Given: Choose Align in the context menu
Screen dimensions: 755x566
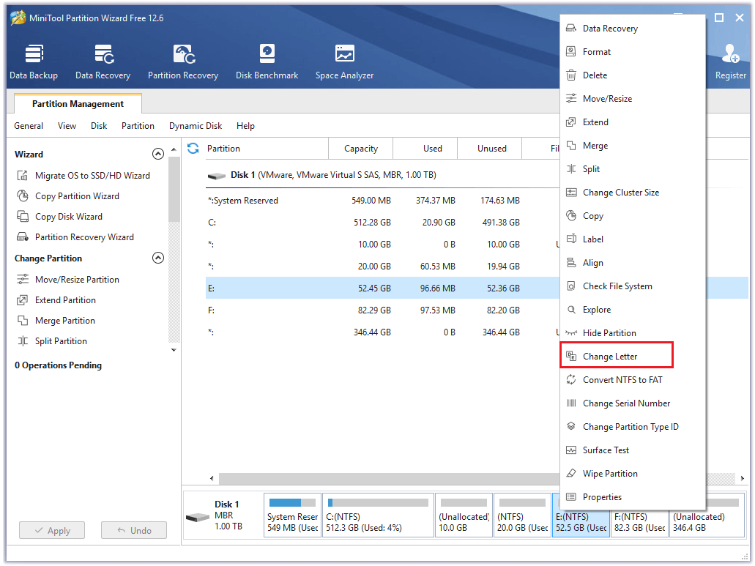Looking at the screenshot, I should point(633,263).
